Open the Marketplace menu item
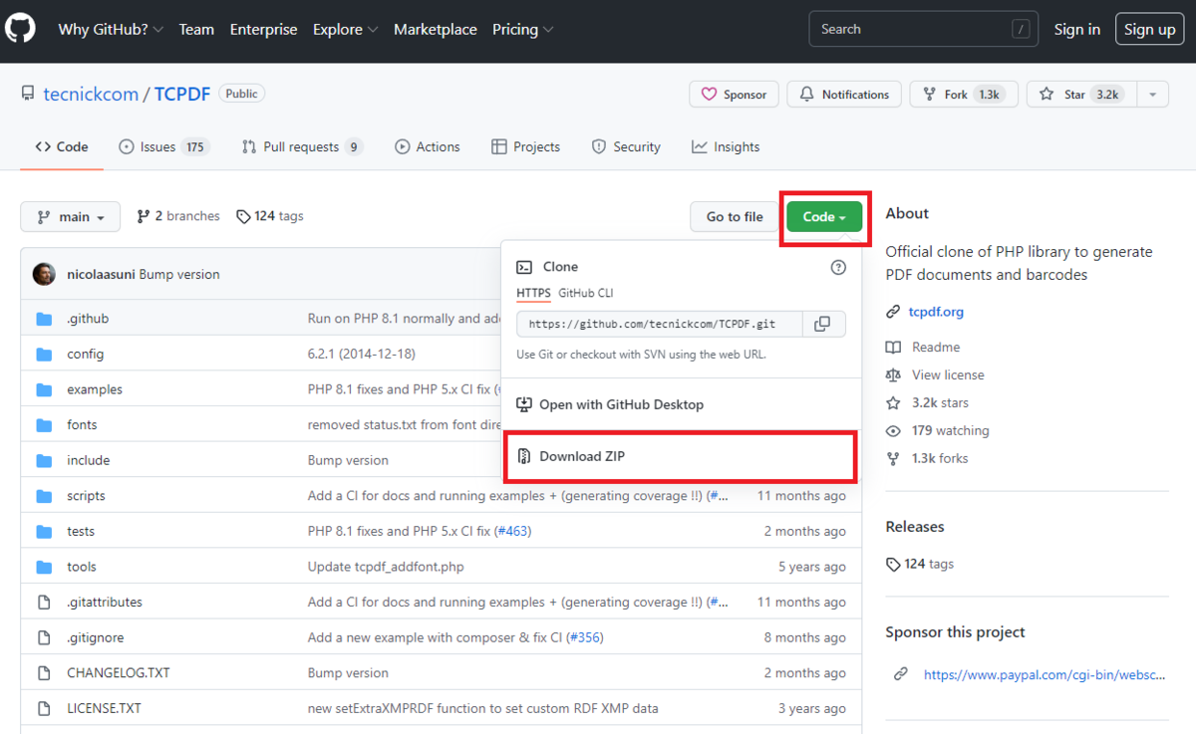 tap(435, 30)
